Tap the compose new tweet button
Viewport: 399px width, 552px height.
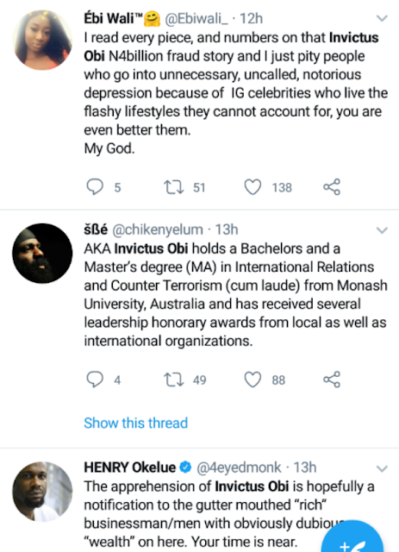click(352, 536)
